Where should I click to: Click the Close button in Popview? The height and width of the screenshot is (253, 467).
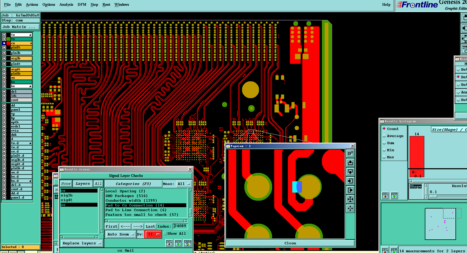tap(290, 243)
